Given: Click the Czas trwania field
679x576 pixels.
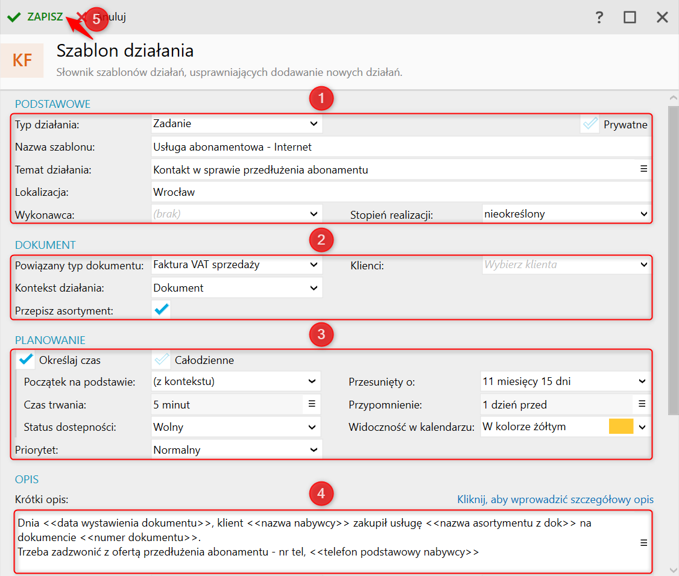Looking at the screenshot, I should tap(227, 405).
